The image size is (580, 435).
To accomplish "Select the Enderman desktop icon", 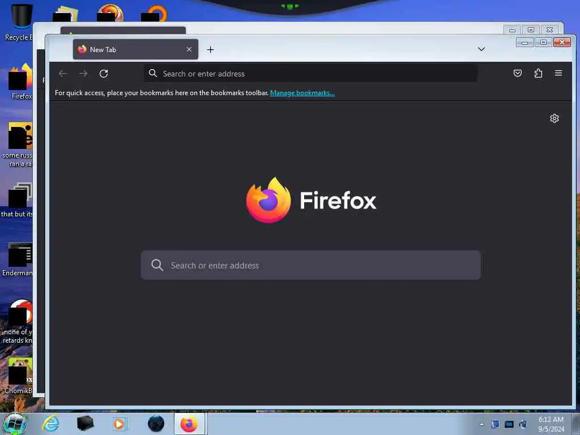I will pyautogui.click(x=18, y=259).
